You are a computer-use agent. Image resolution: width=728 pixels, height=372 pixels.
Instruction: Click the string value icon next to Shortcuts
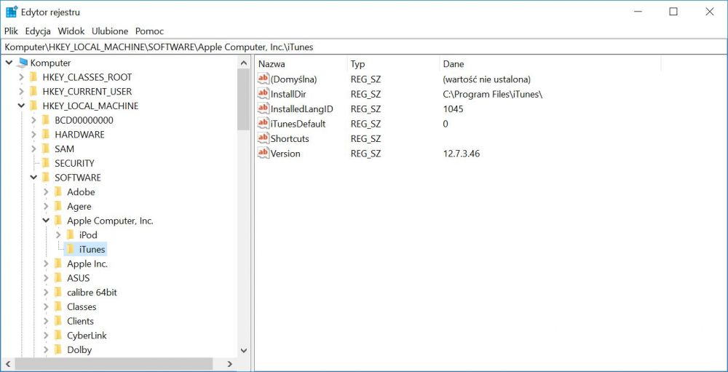(x=264, y=138)
